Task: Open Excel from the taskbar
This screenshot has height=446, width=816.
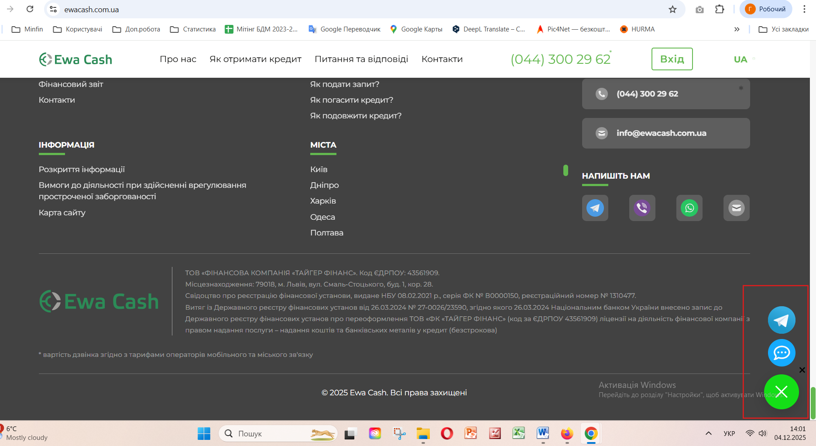Action: 519,433
